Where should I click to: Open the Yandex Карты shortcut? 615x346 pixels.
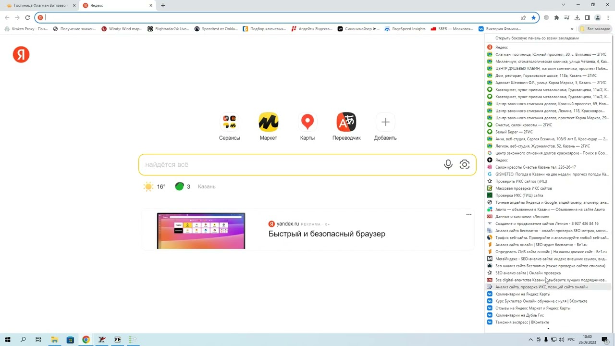(307, 127)
